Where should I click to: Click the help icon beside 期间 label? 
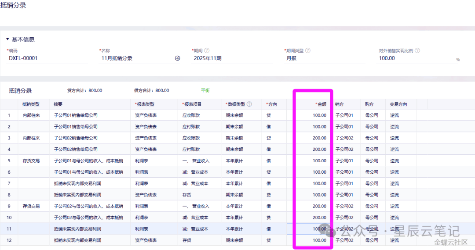207,50
